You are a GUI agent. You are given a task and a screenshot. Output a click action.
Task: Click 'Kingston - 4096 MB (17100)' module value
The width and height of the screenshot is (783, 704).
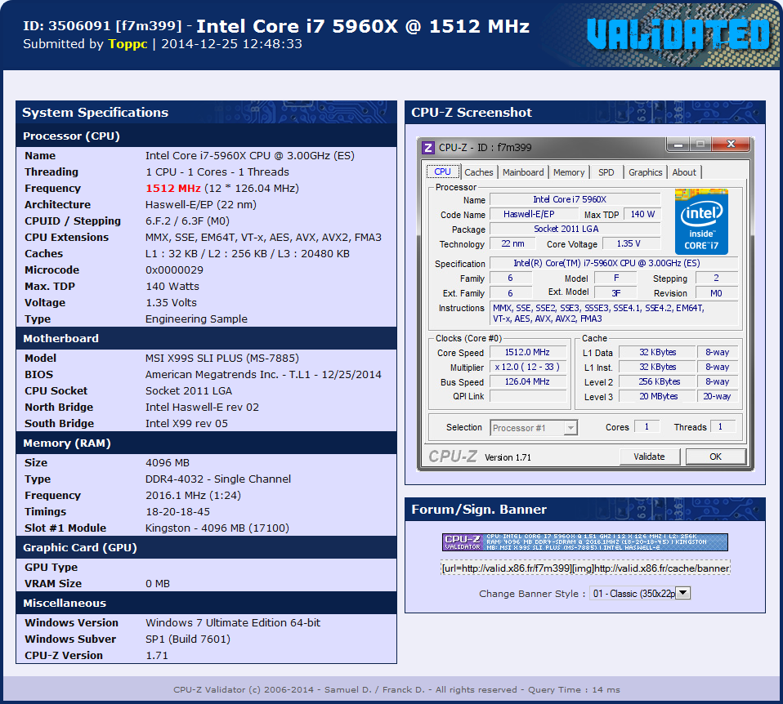click(217, 528)
